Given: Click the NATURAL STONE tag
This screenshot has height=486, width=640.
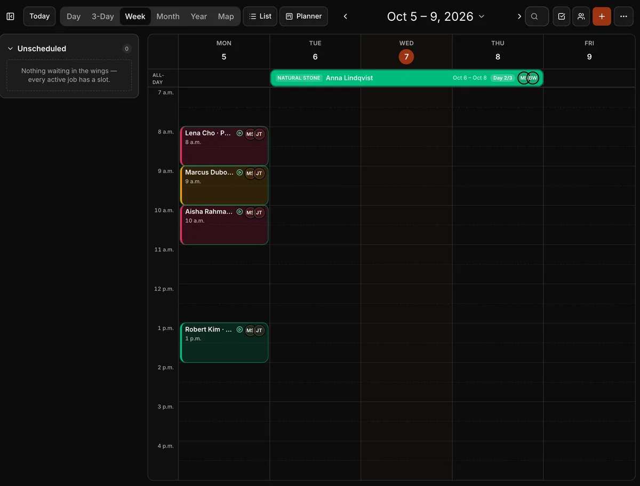Looking at the screenshot, I should 299,78.
